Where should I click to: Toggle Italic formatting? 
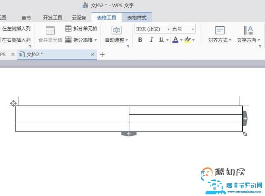tap(152, 40)
